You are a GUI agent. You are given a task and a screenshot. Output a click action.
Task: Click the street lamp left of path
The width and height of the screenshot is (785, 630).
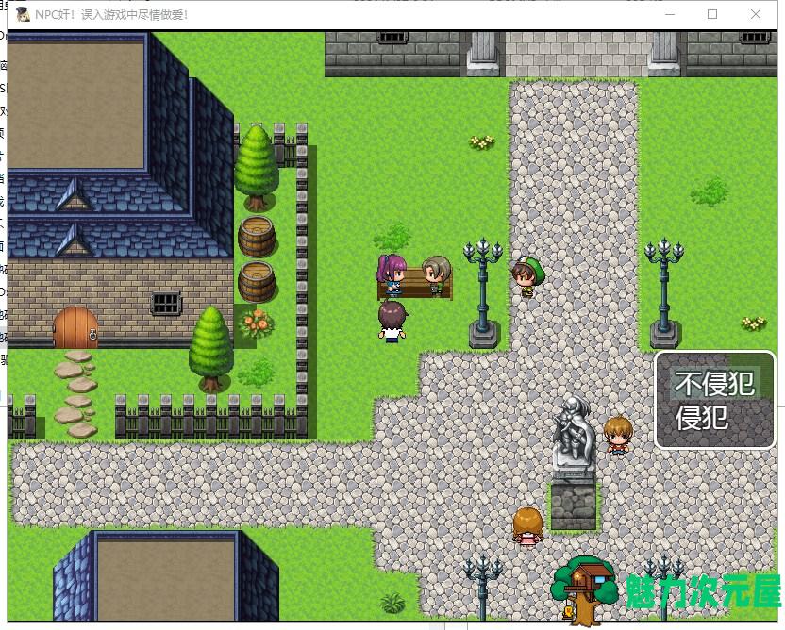[483, 293]
